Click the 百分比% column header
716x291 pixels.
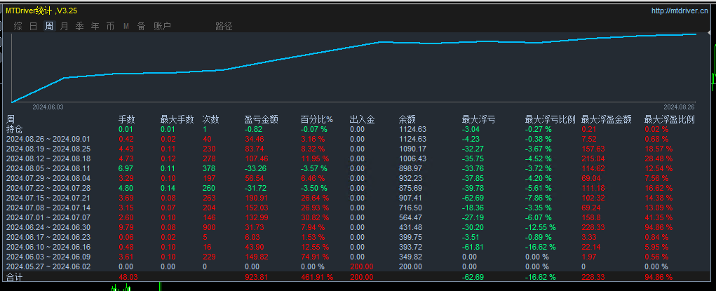click(316, 120)
